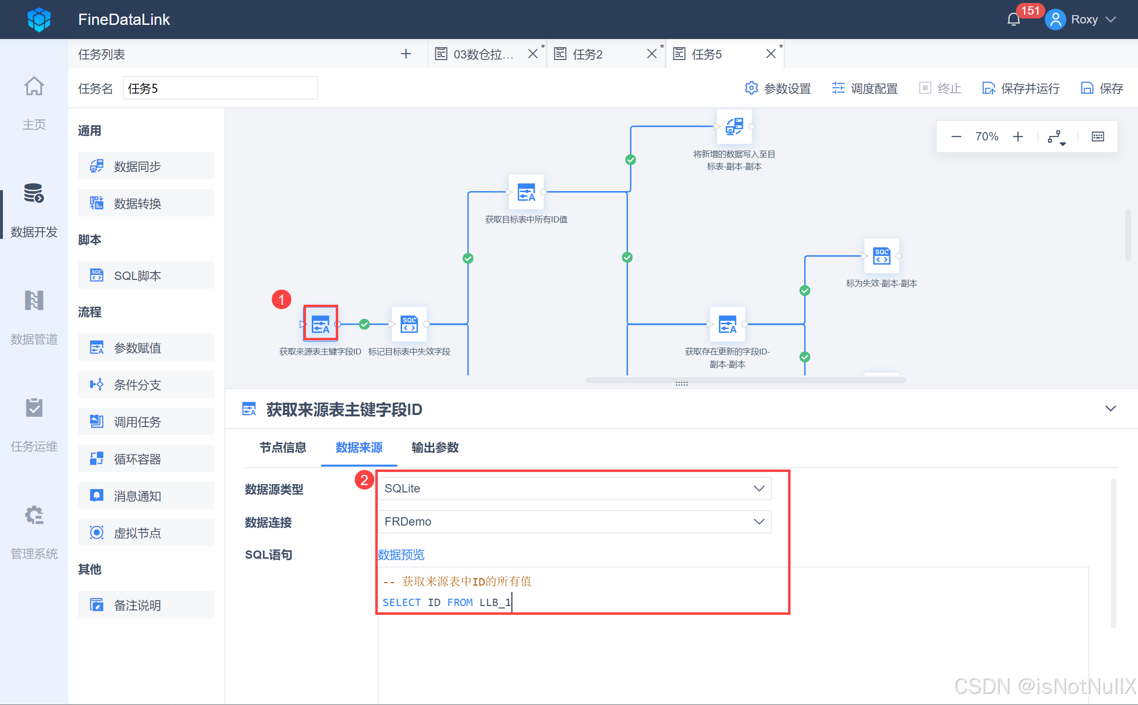
Task: Collapse the node settings panel chevron
Action: tap(1110, 409)
